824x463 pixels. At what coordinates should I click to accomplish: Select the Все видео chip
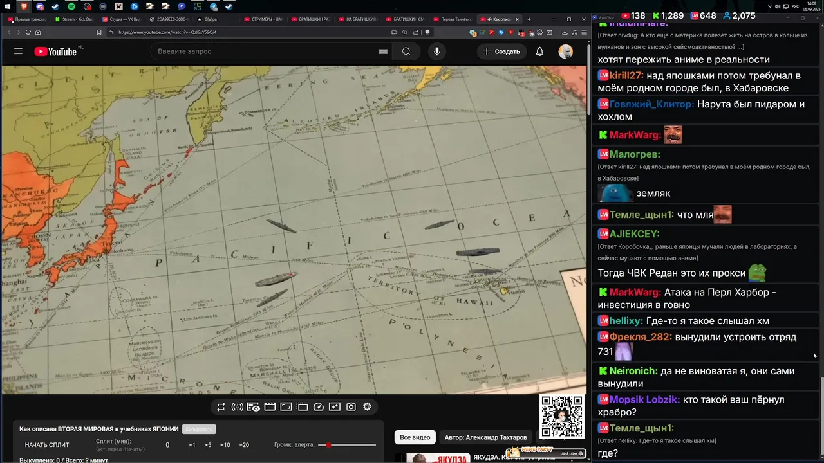click(415, 437)
